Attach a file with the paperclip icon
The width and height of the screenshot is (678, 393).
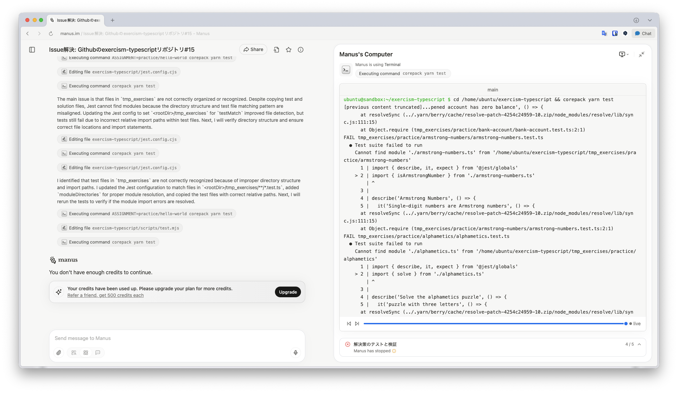59,353
